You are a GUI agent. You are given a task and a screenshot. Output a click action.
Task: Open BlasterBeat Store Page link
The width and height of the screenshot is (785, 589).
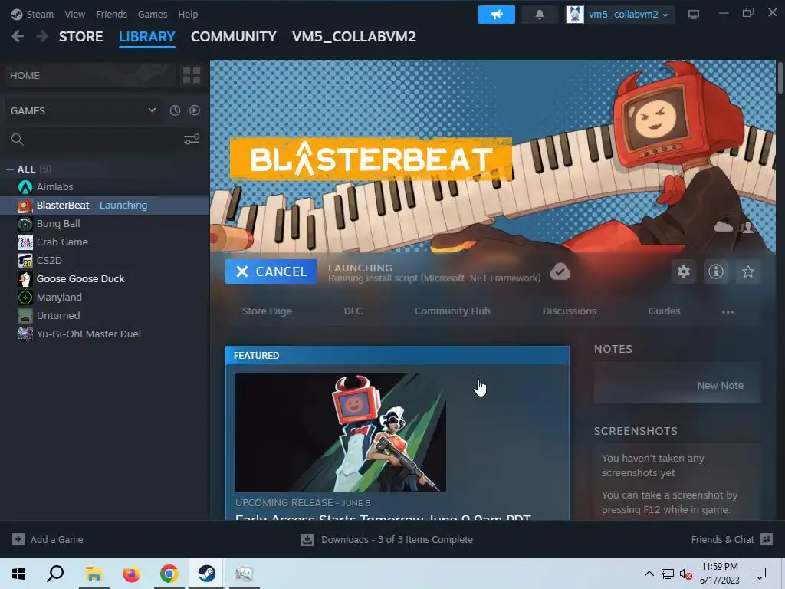(267, 311)
